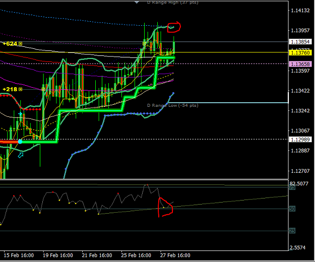Click the 19 Feb 16:00 time label
The height and width of the screenshot is (262, 315).
(x=58, y=255)
